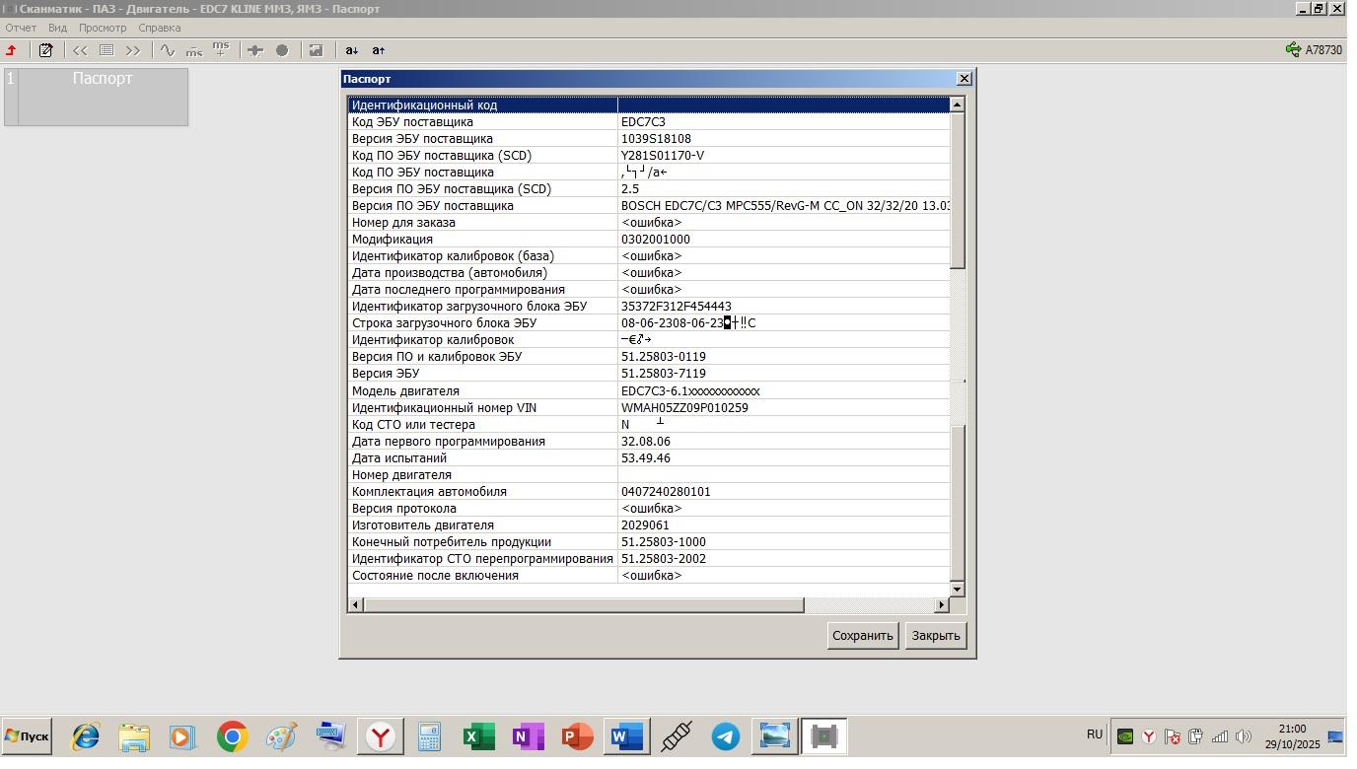Click the decrease font size icon
Screen dimensions: 1357x769
pos(352,50)
